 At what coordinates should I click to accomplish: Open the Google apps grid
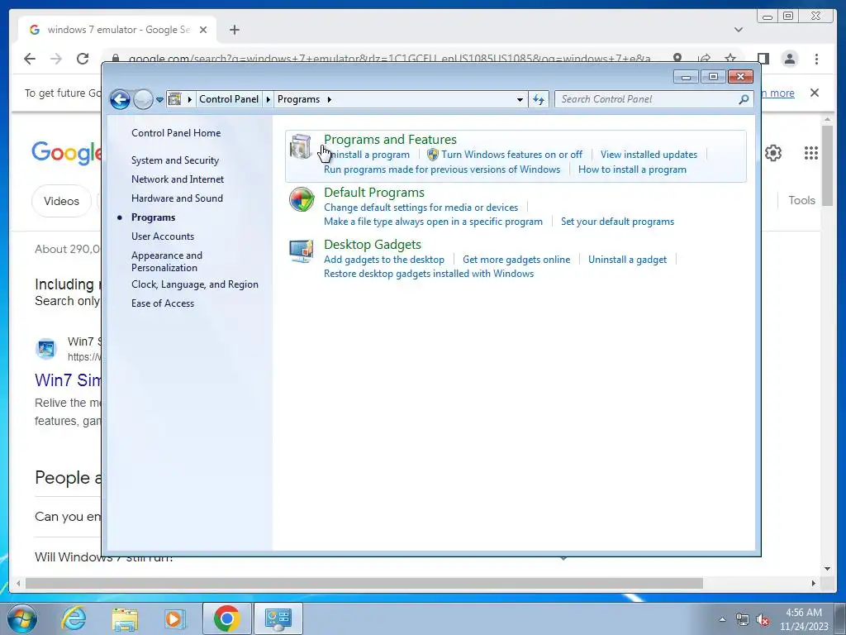point(811,153)
